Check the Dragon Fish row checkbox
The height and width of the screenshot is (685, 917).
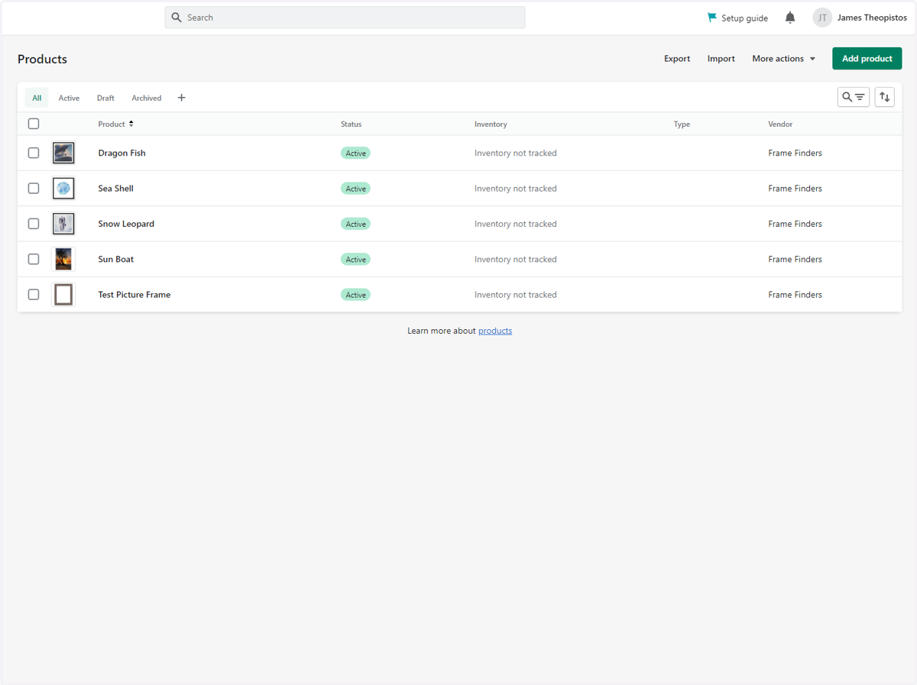(x=34, y=153)
